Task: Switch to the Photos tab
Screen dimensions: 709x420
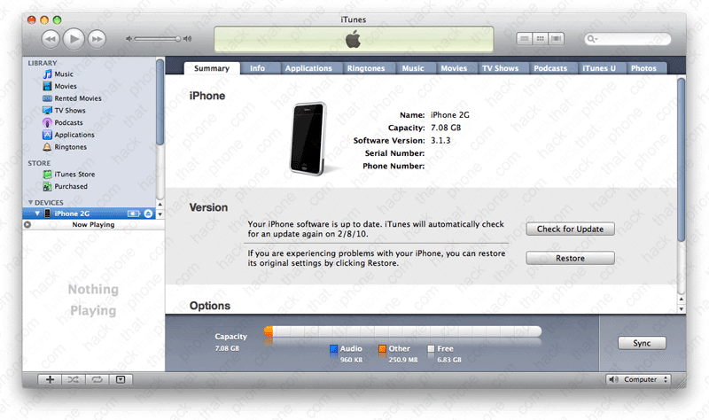Action: (643, 68)
